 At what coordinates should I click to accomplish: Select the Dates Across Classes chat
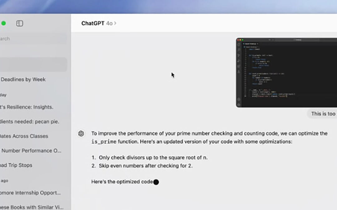(24, 136)
